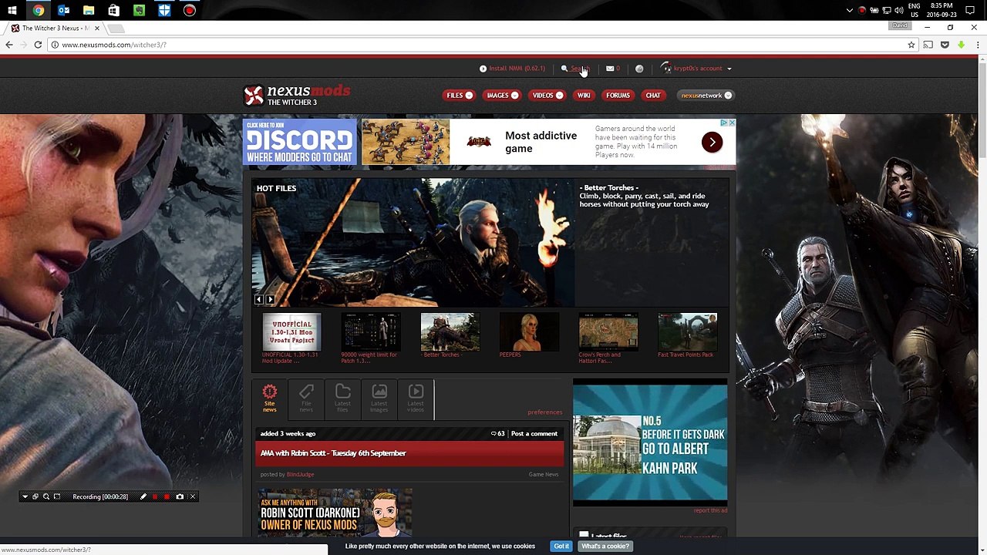Open the Action Center notifications icon
Image resolution: width=987 pixels, height=555 pixels.
pyautogui.click(x=970, y=11)
